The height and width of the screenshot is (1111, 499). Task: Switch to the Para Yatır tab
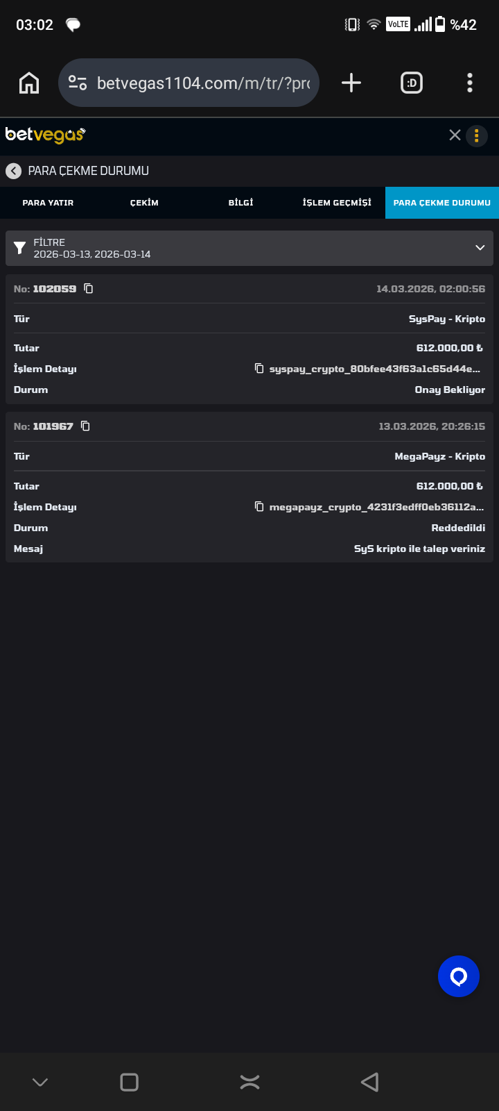click(x=48, y=203)
